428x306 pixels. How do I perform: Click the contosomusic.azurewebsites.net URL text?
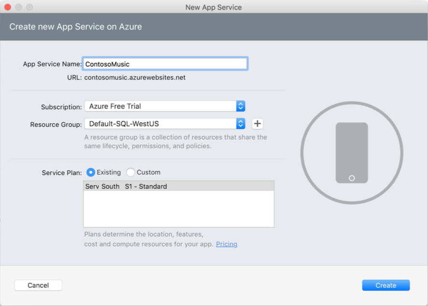coord(135,78)
